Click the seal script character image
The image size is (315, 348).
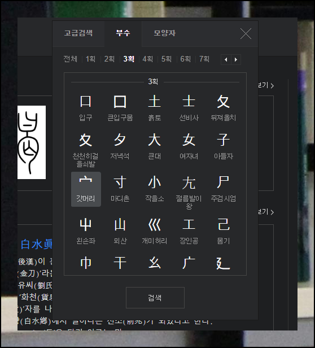tap(32, 142)
